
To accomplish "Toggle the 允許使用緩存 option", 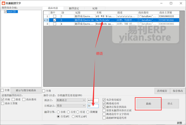I will pos(104,100).
